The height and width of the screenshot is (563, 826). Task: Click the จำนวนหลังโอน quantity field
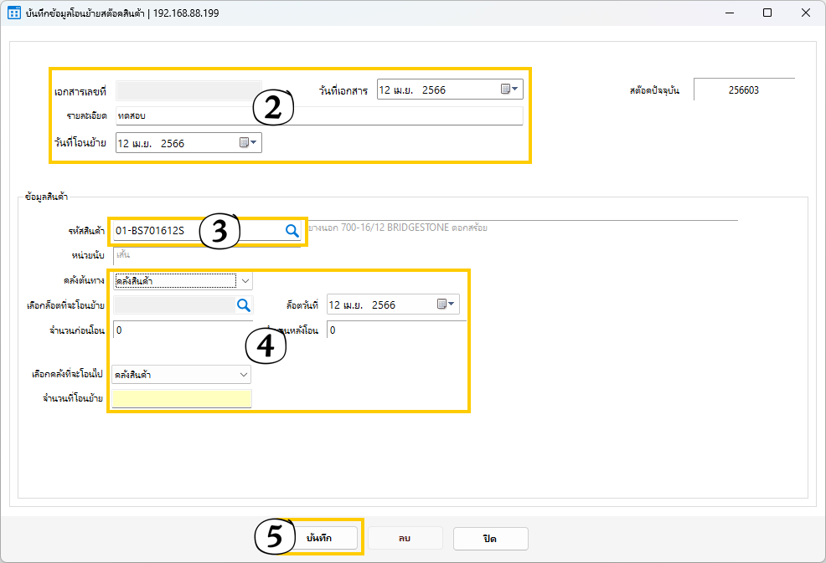(x=395, y=330)
